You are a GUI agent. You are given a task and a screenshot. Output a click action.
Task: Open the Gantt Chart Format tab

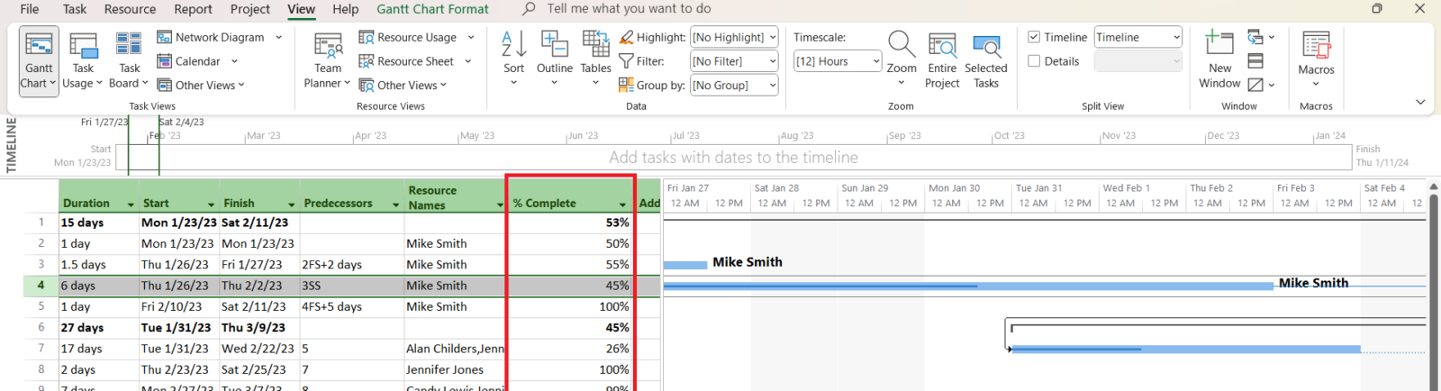point(432,9)
